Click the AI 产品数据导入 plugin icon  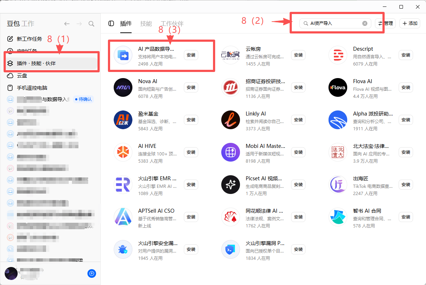pos(123,55)
